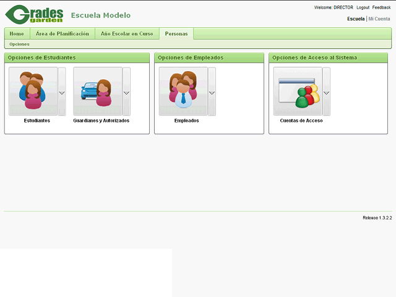Open the Guardianes y Autorizados car icon
Image resolution: width=396 pixels, height=297 pixels.
(x=98, y=91)
